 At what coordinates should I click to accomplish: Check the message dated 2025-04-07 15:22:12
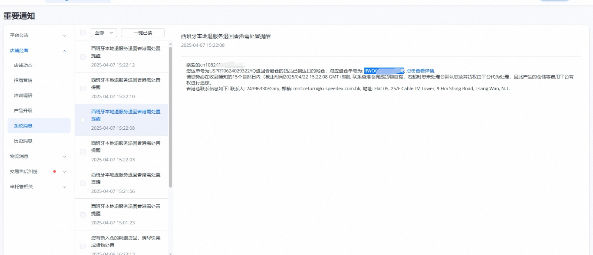pos(83,57)
